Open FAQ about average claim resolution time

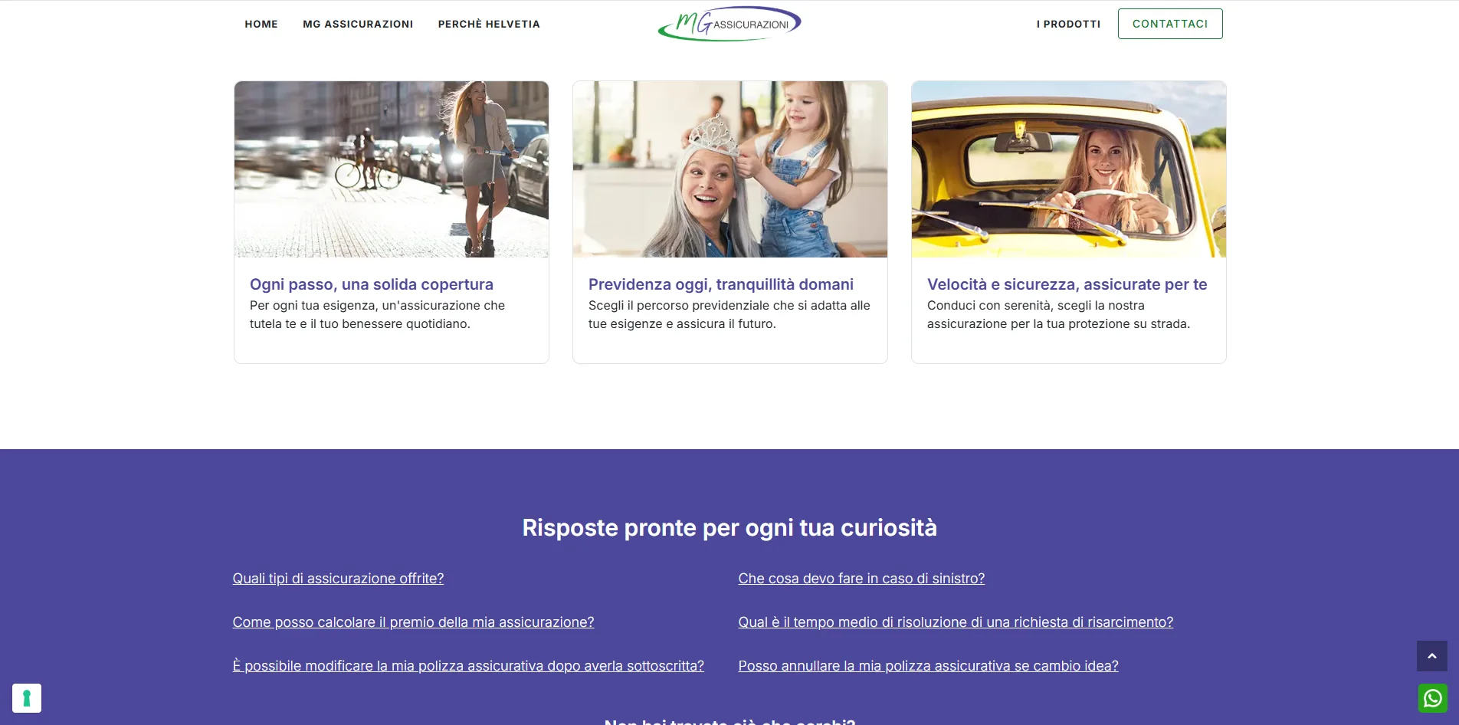tap(956, 622)
